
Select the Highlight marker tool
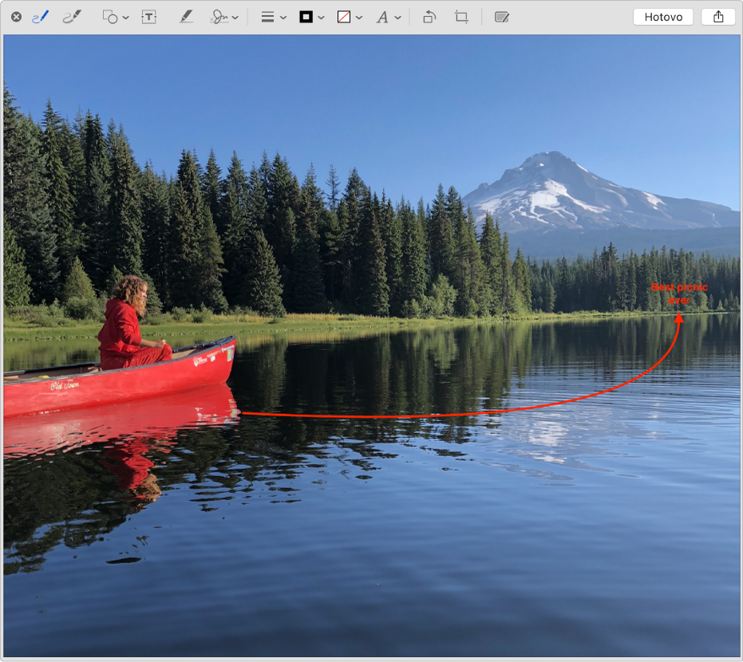click(x=186, y=17)
